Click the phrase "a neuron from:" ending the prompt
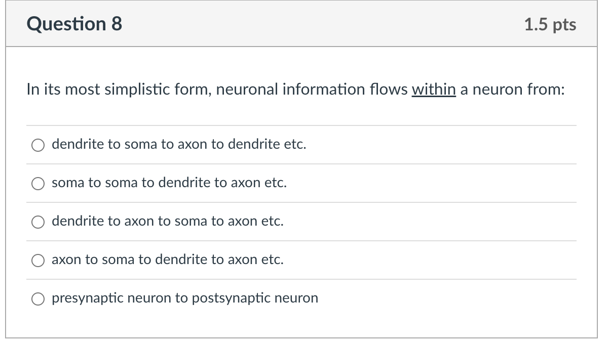Image resolution: width=609 pixels, height=344 pixels. click(512, 90)
